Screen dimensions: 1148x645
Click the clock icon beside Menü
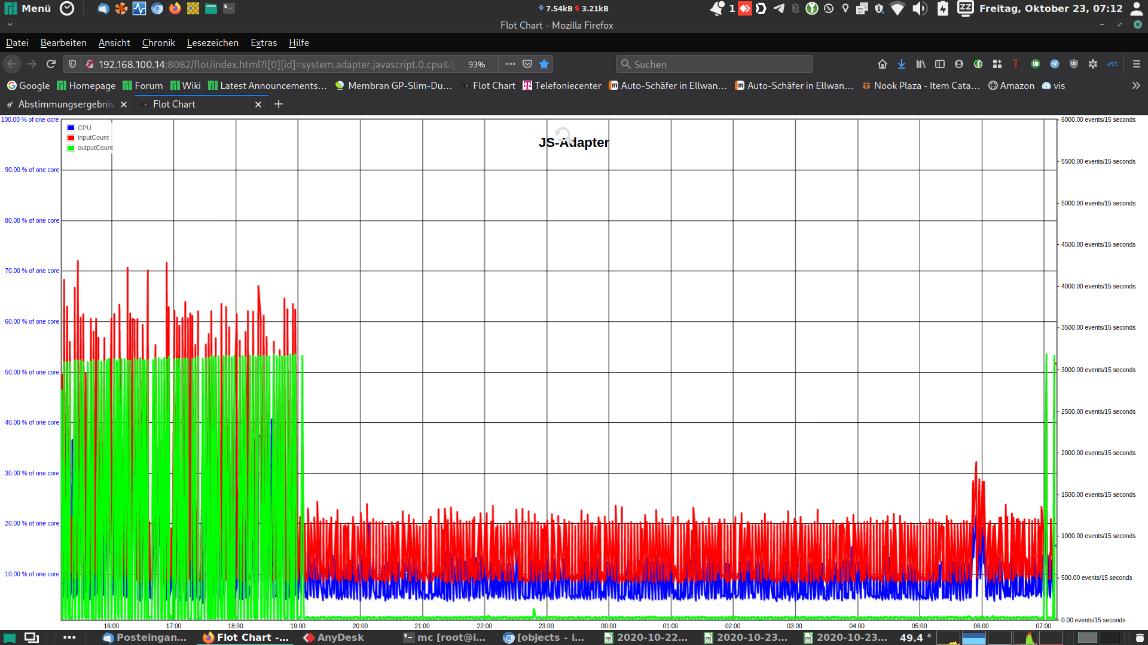coord(68,8)
